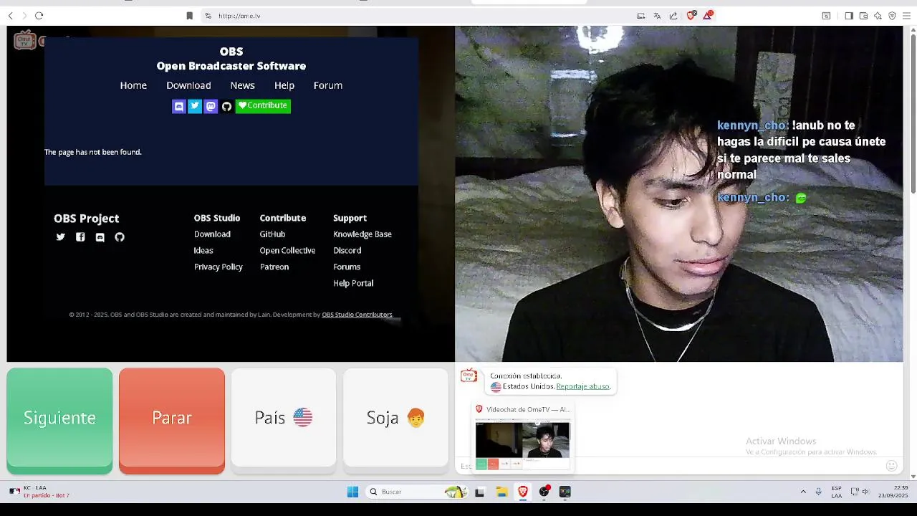Click the Facebook icon under OBS Project
The height and width of the screenshot is (516, 917).
pyautogui.click(x=80, y=237)
